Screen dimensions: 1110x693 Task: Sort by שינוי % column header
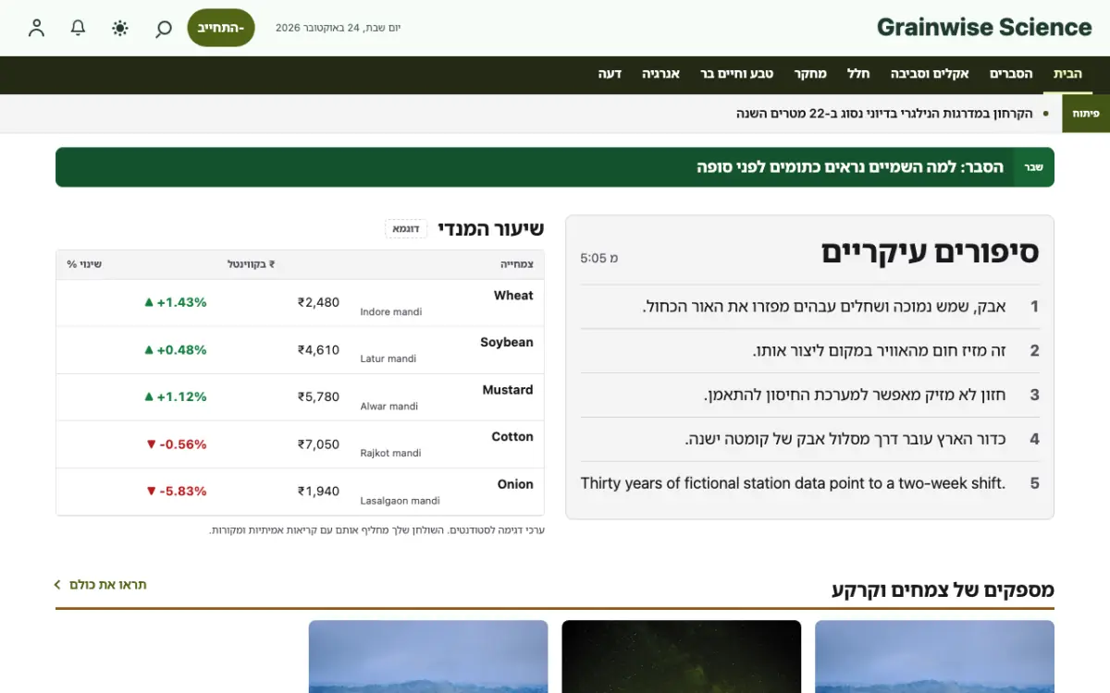click(84, 264)
